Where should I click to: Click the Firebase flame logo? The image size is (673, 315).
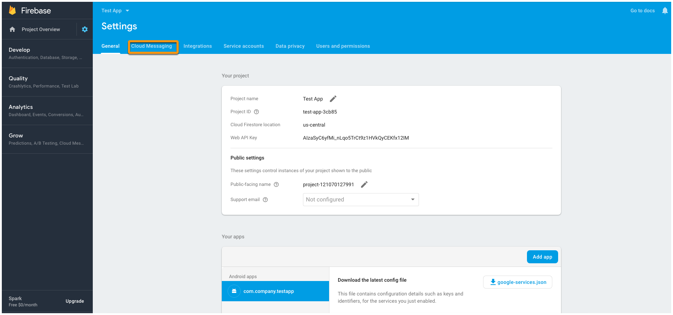(x=12, y=10)
